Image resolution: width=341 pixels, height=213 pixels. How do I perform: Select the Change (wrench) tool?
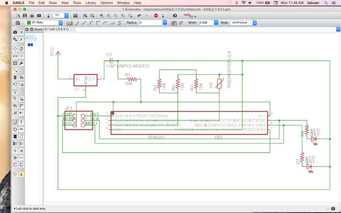[22, 63]
